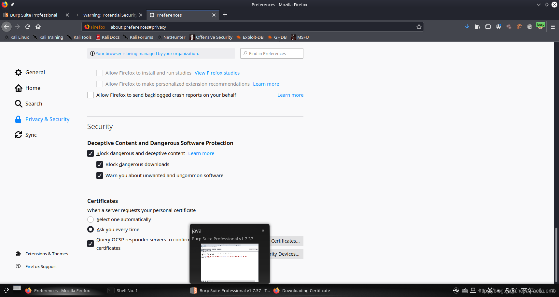Click the Find in Preferences search field
The image size is (559, 297).
tap(272, 53)
